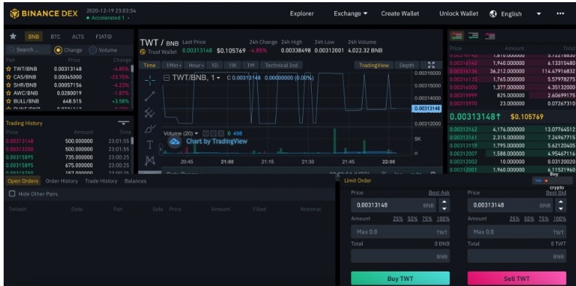
Task: Select the BTC market tab
Action: (x=55, y=36)
